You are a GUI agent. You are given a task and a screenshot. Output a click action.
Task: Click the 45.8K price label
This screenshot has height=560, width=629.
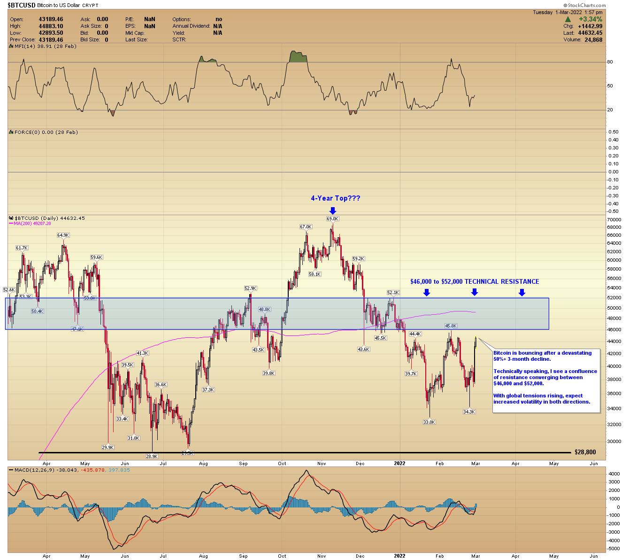click(x=451, y=326)
